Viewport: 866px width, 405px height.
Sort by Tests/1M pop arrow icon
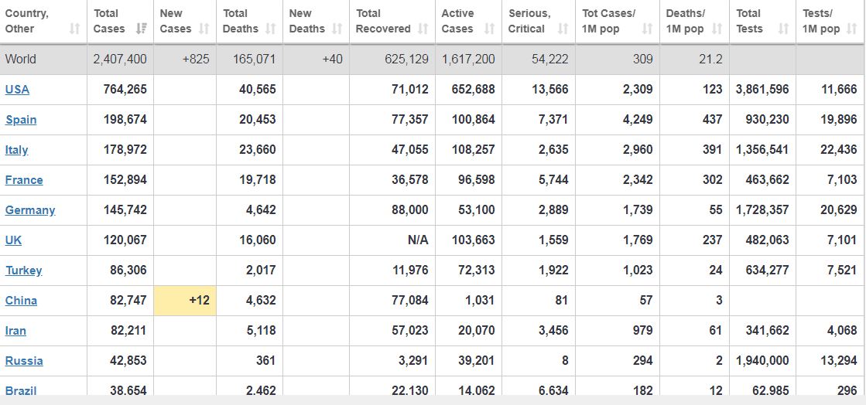[852, 29]
